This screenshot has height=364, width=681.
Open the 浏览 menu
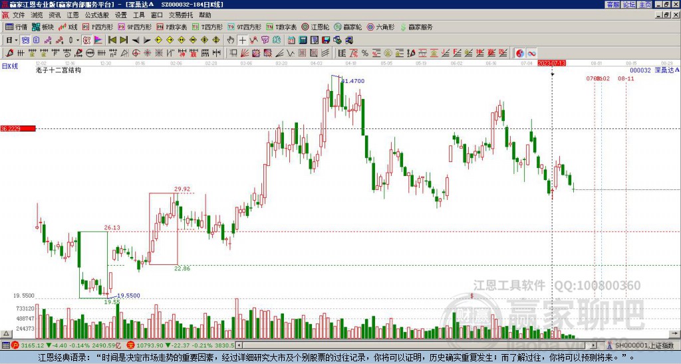(37, 15)
